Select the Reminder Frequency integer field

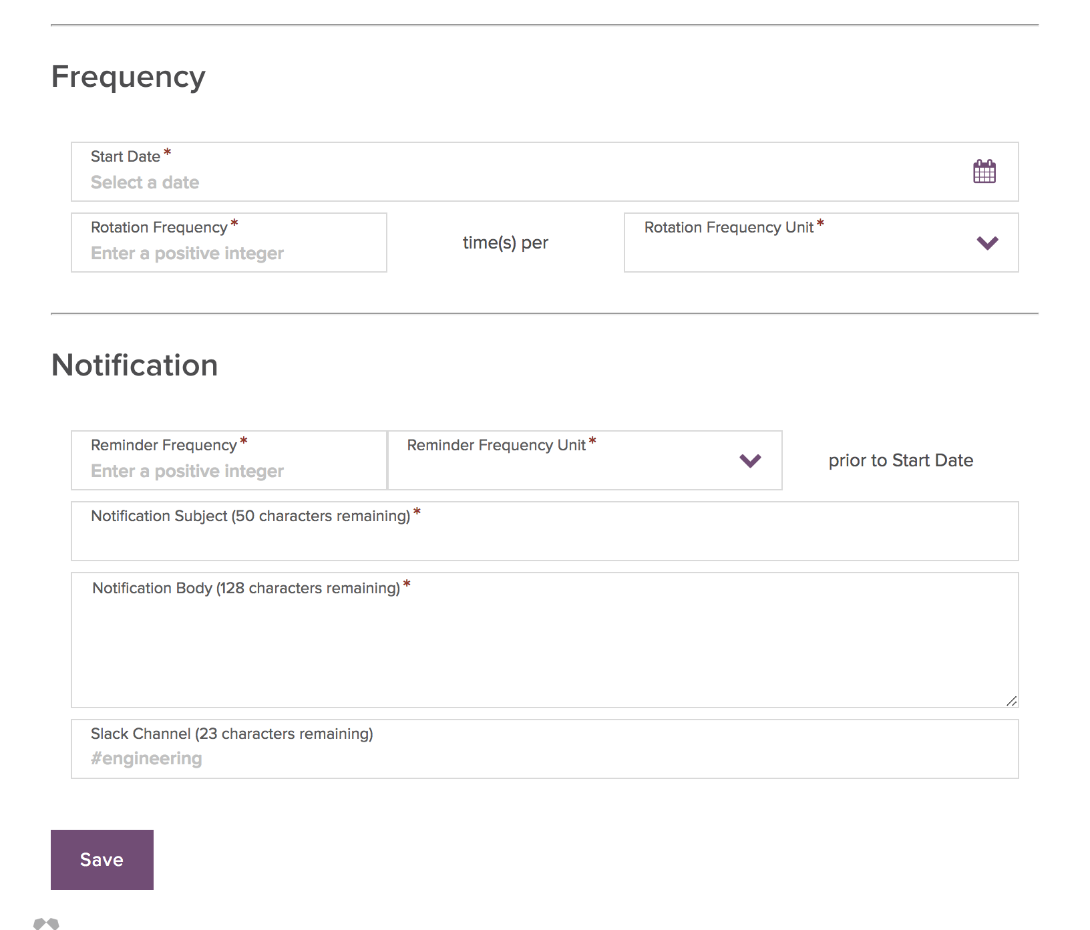point(228,471)
